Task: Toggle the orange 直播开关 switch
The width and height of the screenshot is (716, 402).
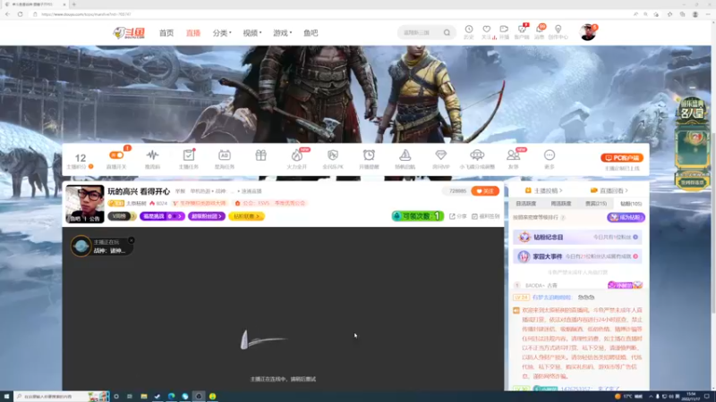Action: pos(116,155)
